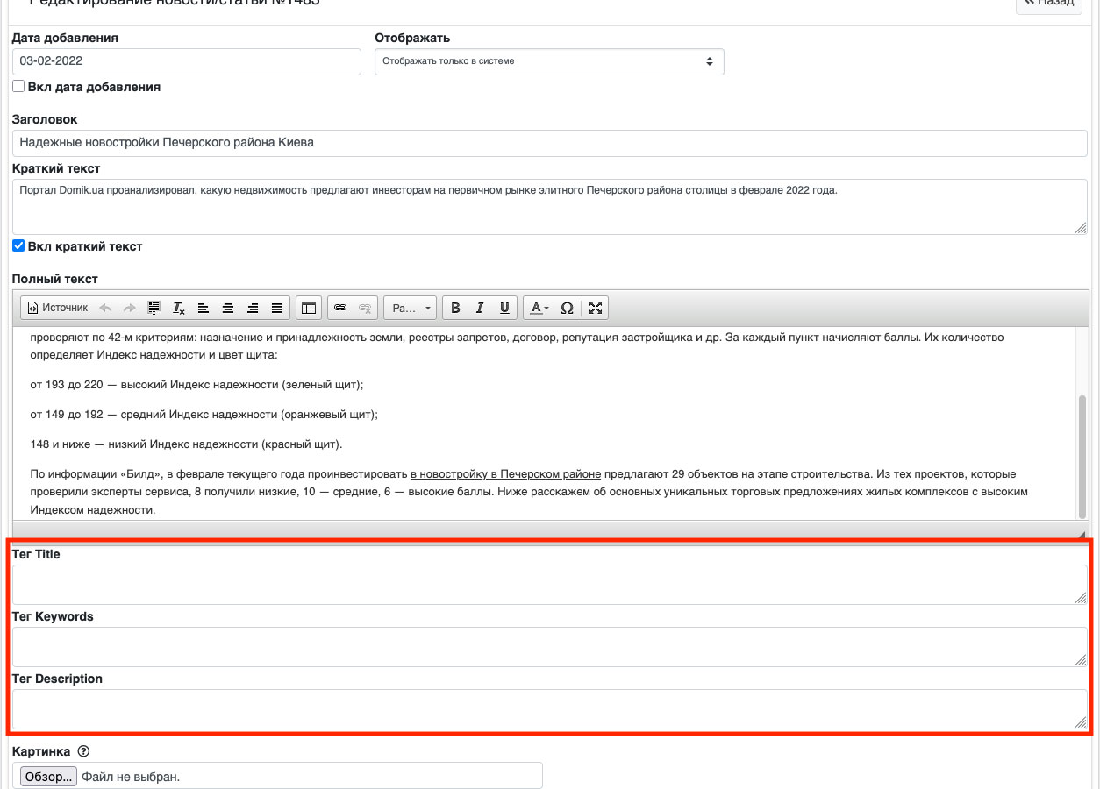Click the 'Краткий текст' resize handle
Image resolution: width=1100 pixels, height=789 pixels.
[x=1081, y=228]
